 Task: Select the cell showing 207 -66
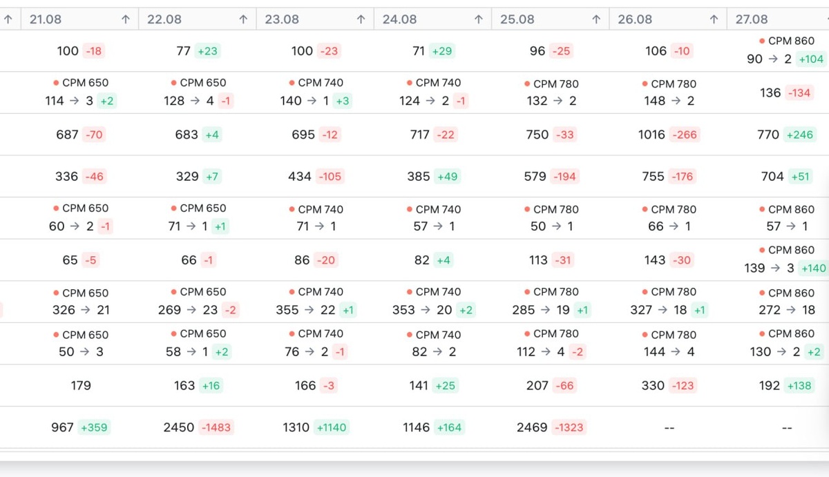tap(551, 386)
